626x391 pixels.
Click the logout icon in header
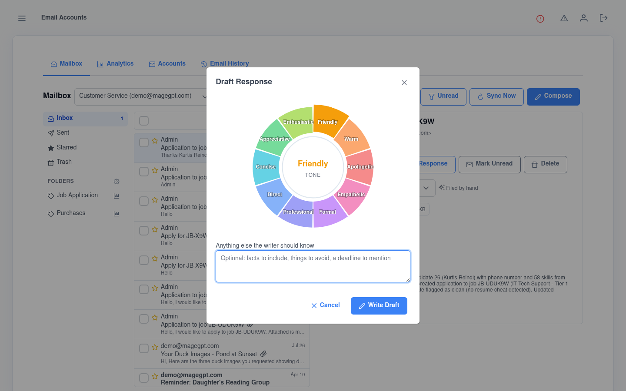coord(603,18)
